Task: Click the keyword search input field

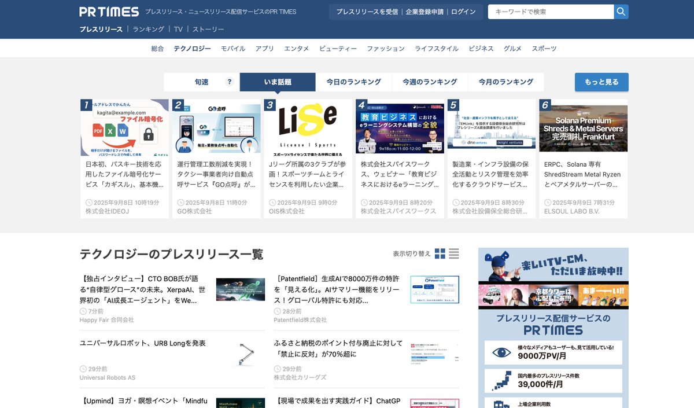Action: [x=551, y=12]
